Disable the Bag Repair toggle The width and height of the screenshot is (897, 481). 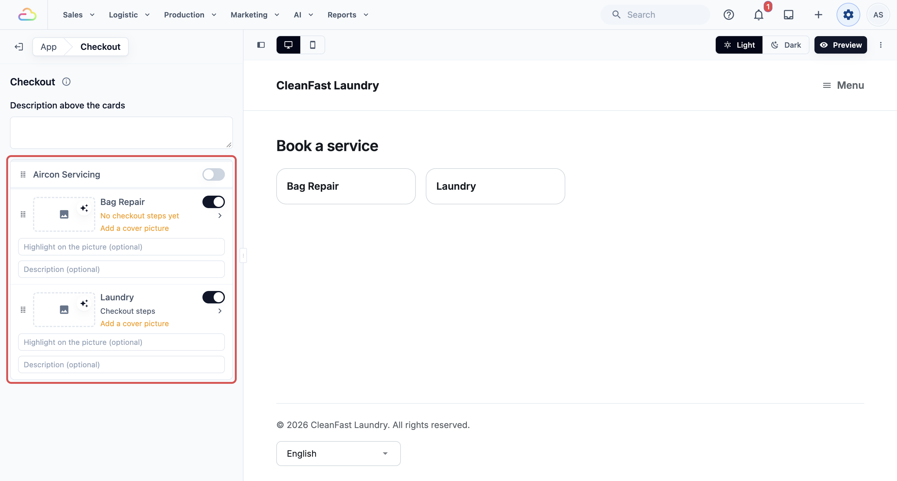(213, 202)
